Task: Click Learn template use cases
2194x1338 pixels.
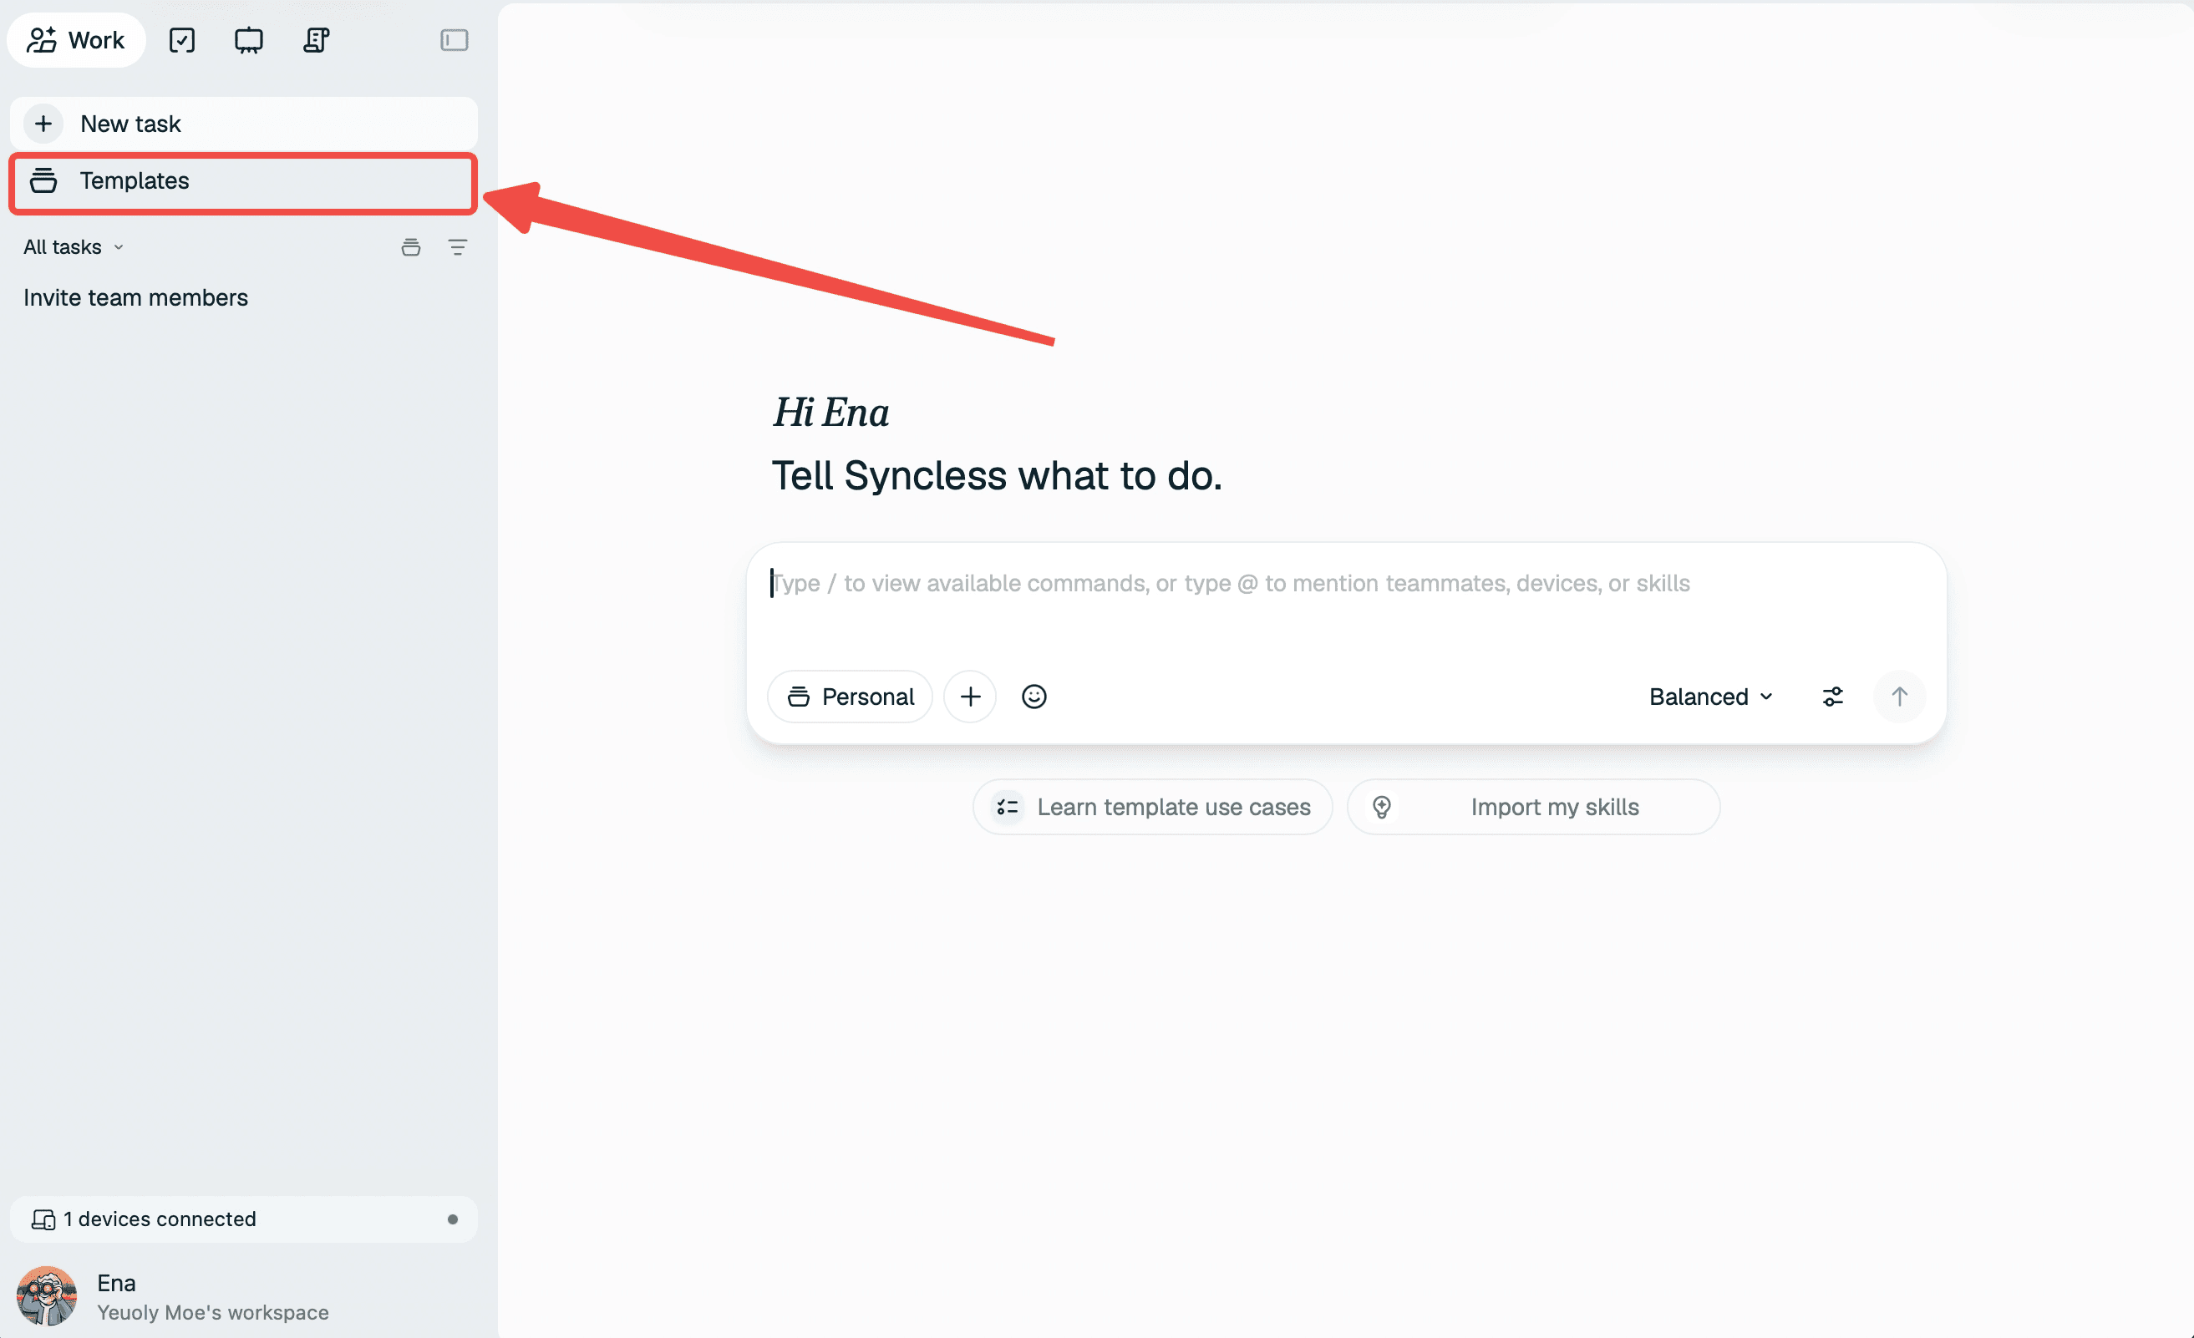Action: coord(1152,807)
